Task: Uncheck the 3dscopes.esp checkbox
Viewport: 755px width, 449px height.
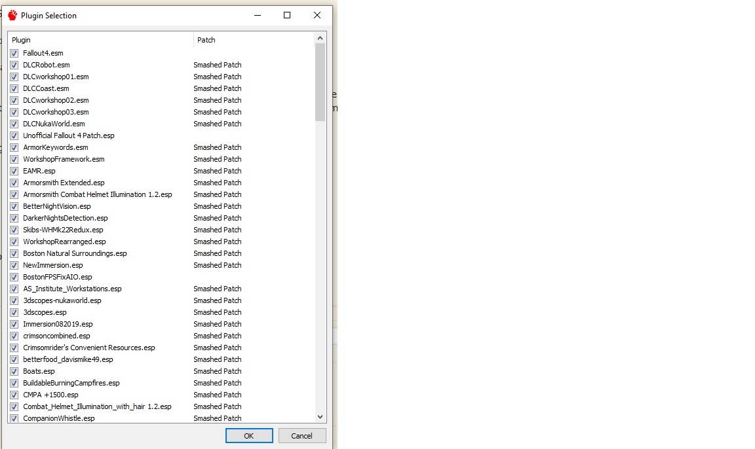Action: [x=14, y=312]
